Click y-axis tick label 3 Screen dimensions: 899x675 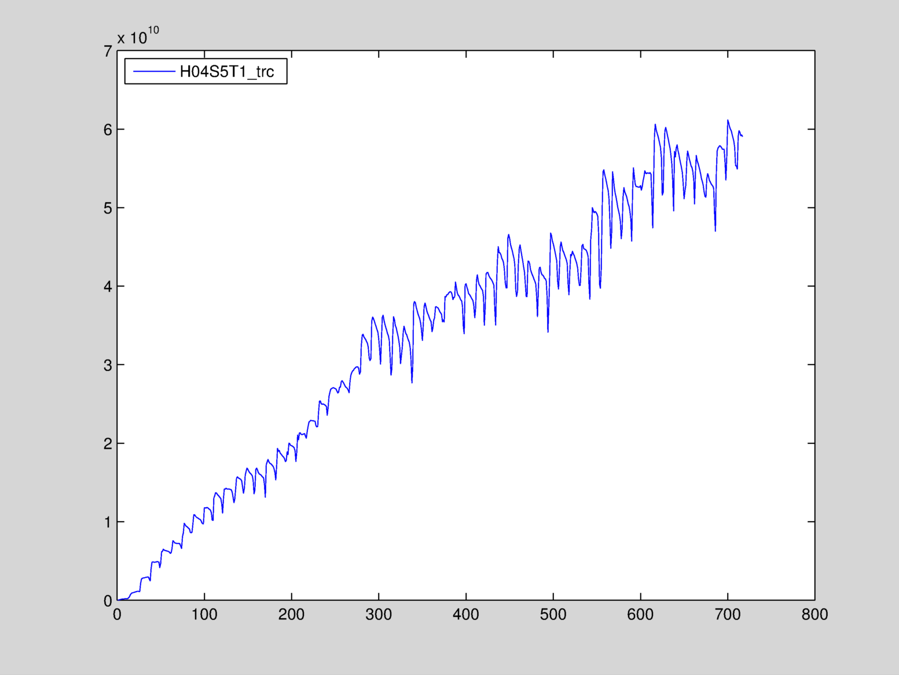[x=108, y=365]
